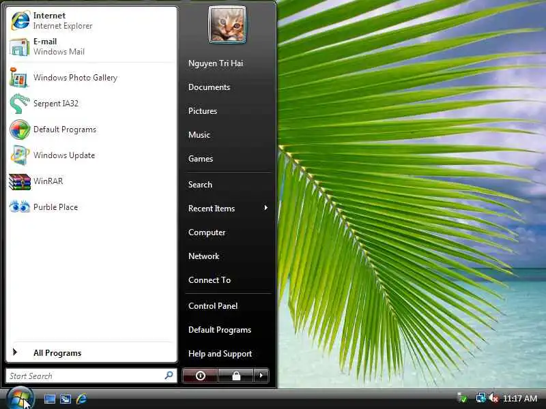Click Switch between windows Quick Launch icon

66,399
